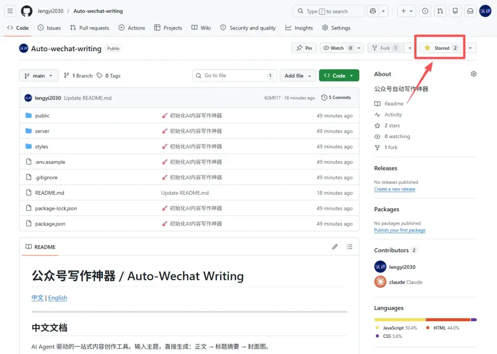Open the Readme link in About

tap(389, 104)
